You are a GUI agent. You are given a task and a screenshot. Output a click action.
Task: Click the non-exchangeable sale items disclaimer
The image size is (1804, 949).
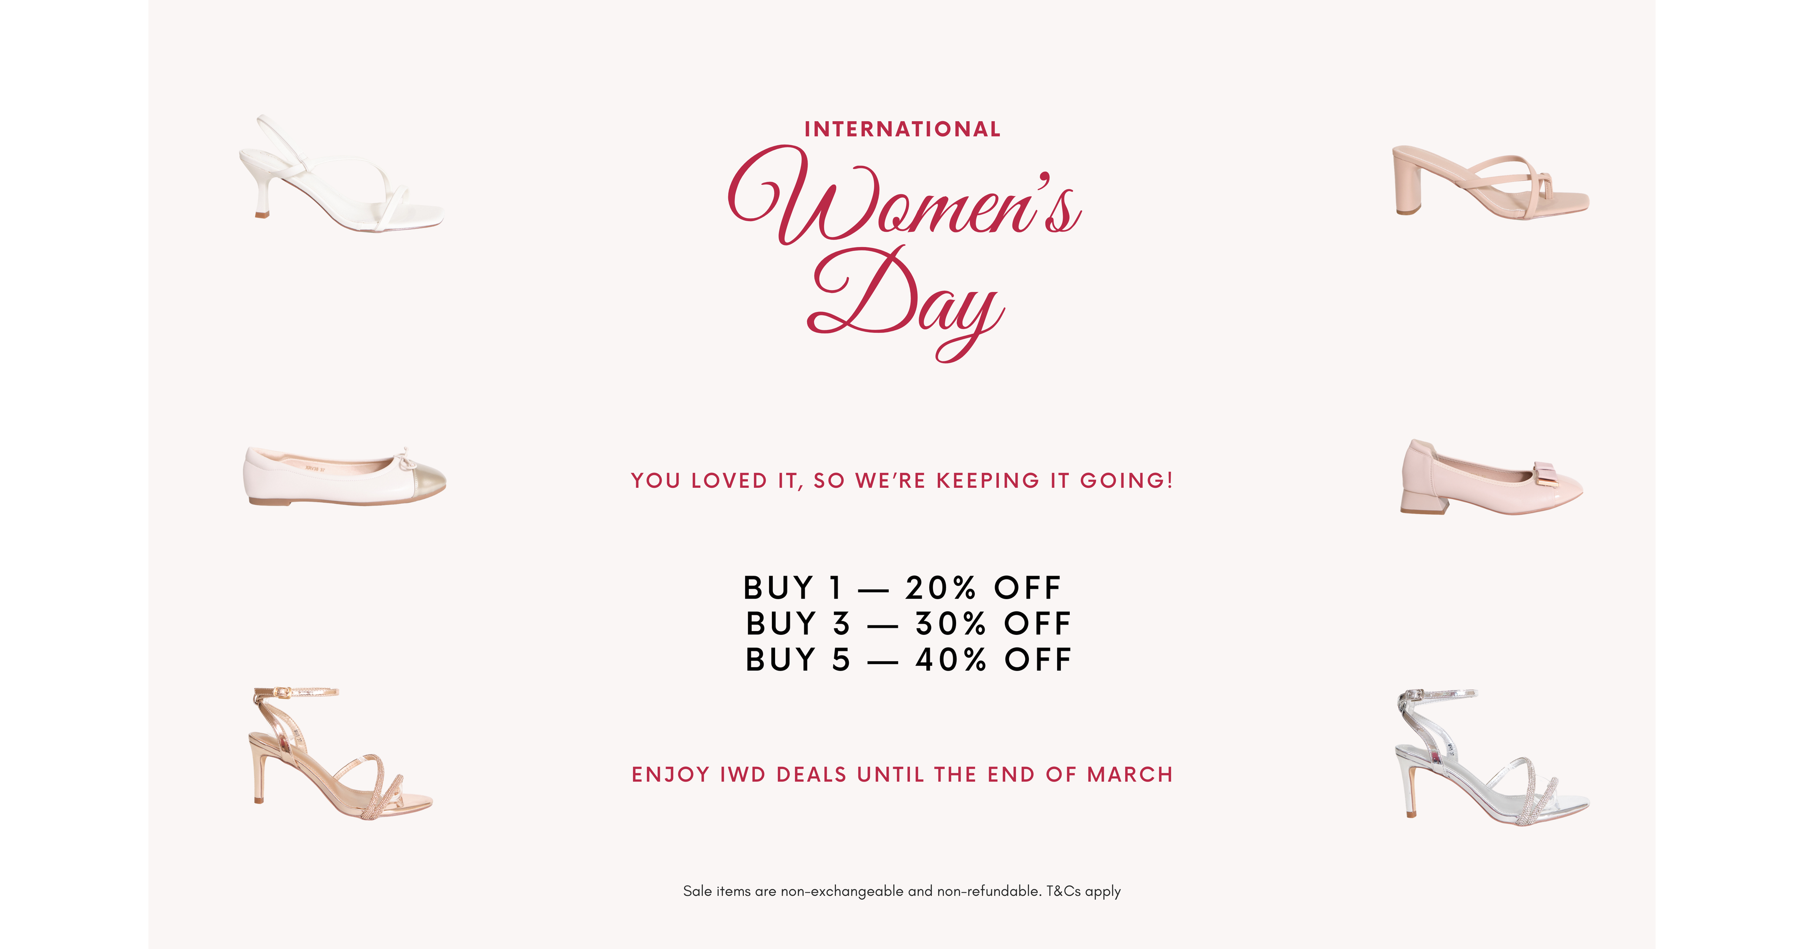(x=862, y=892)
